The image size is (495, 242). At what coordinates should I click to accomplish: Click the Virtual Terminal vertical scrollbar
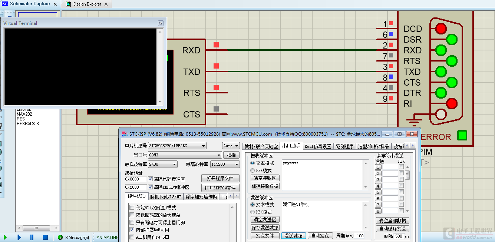click(160, 66)
